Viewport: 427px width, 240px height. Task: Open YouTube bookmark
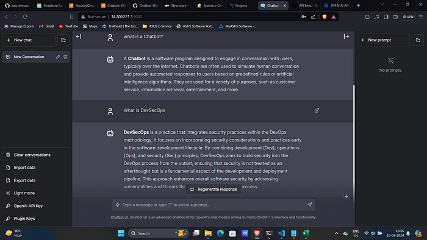[x=68, y=26]
